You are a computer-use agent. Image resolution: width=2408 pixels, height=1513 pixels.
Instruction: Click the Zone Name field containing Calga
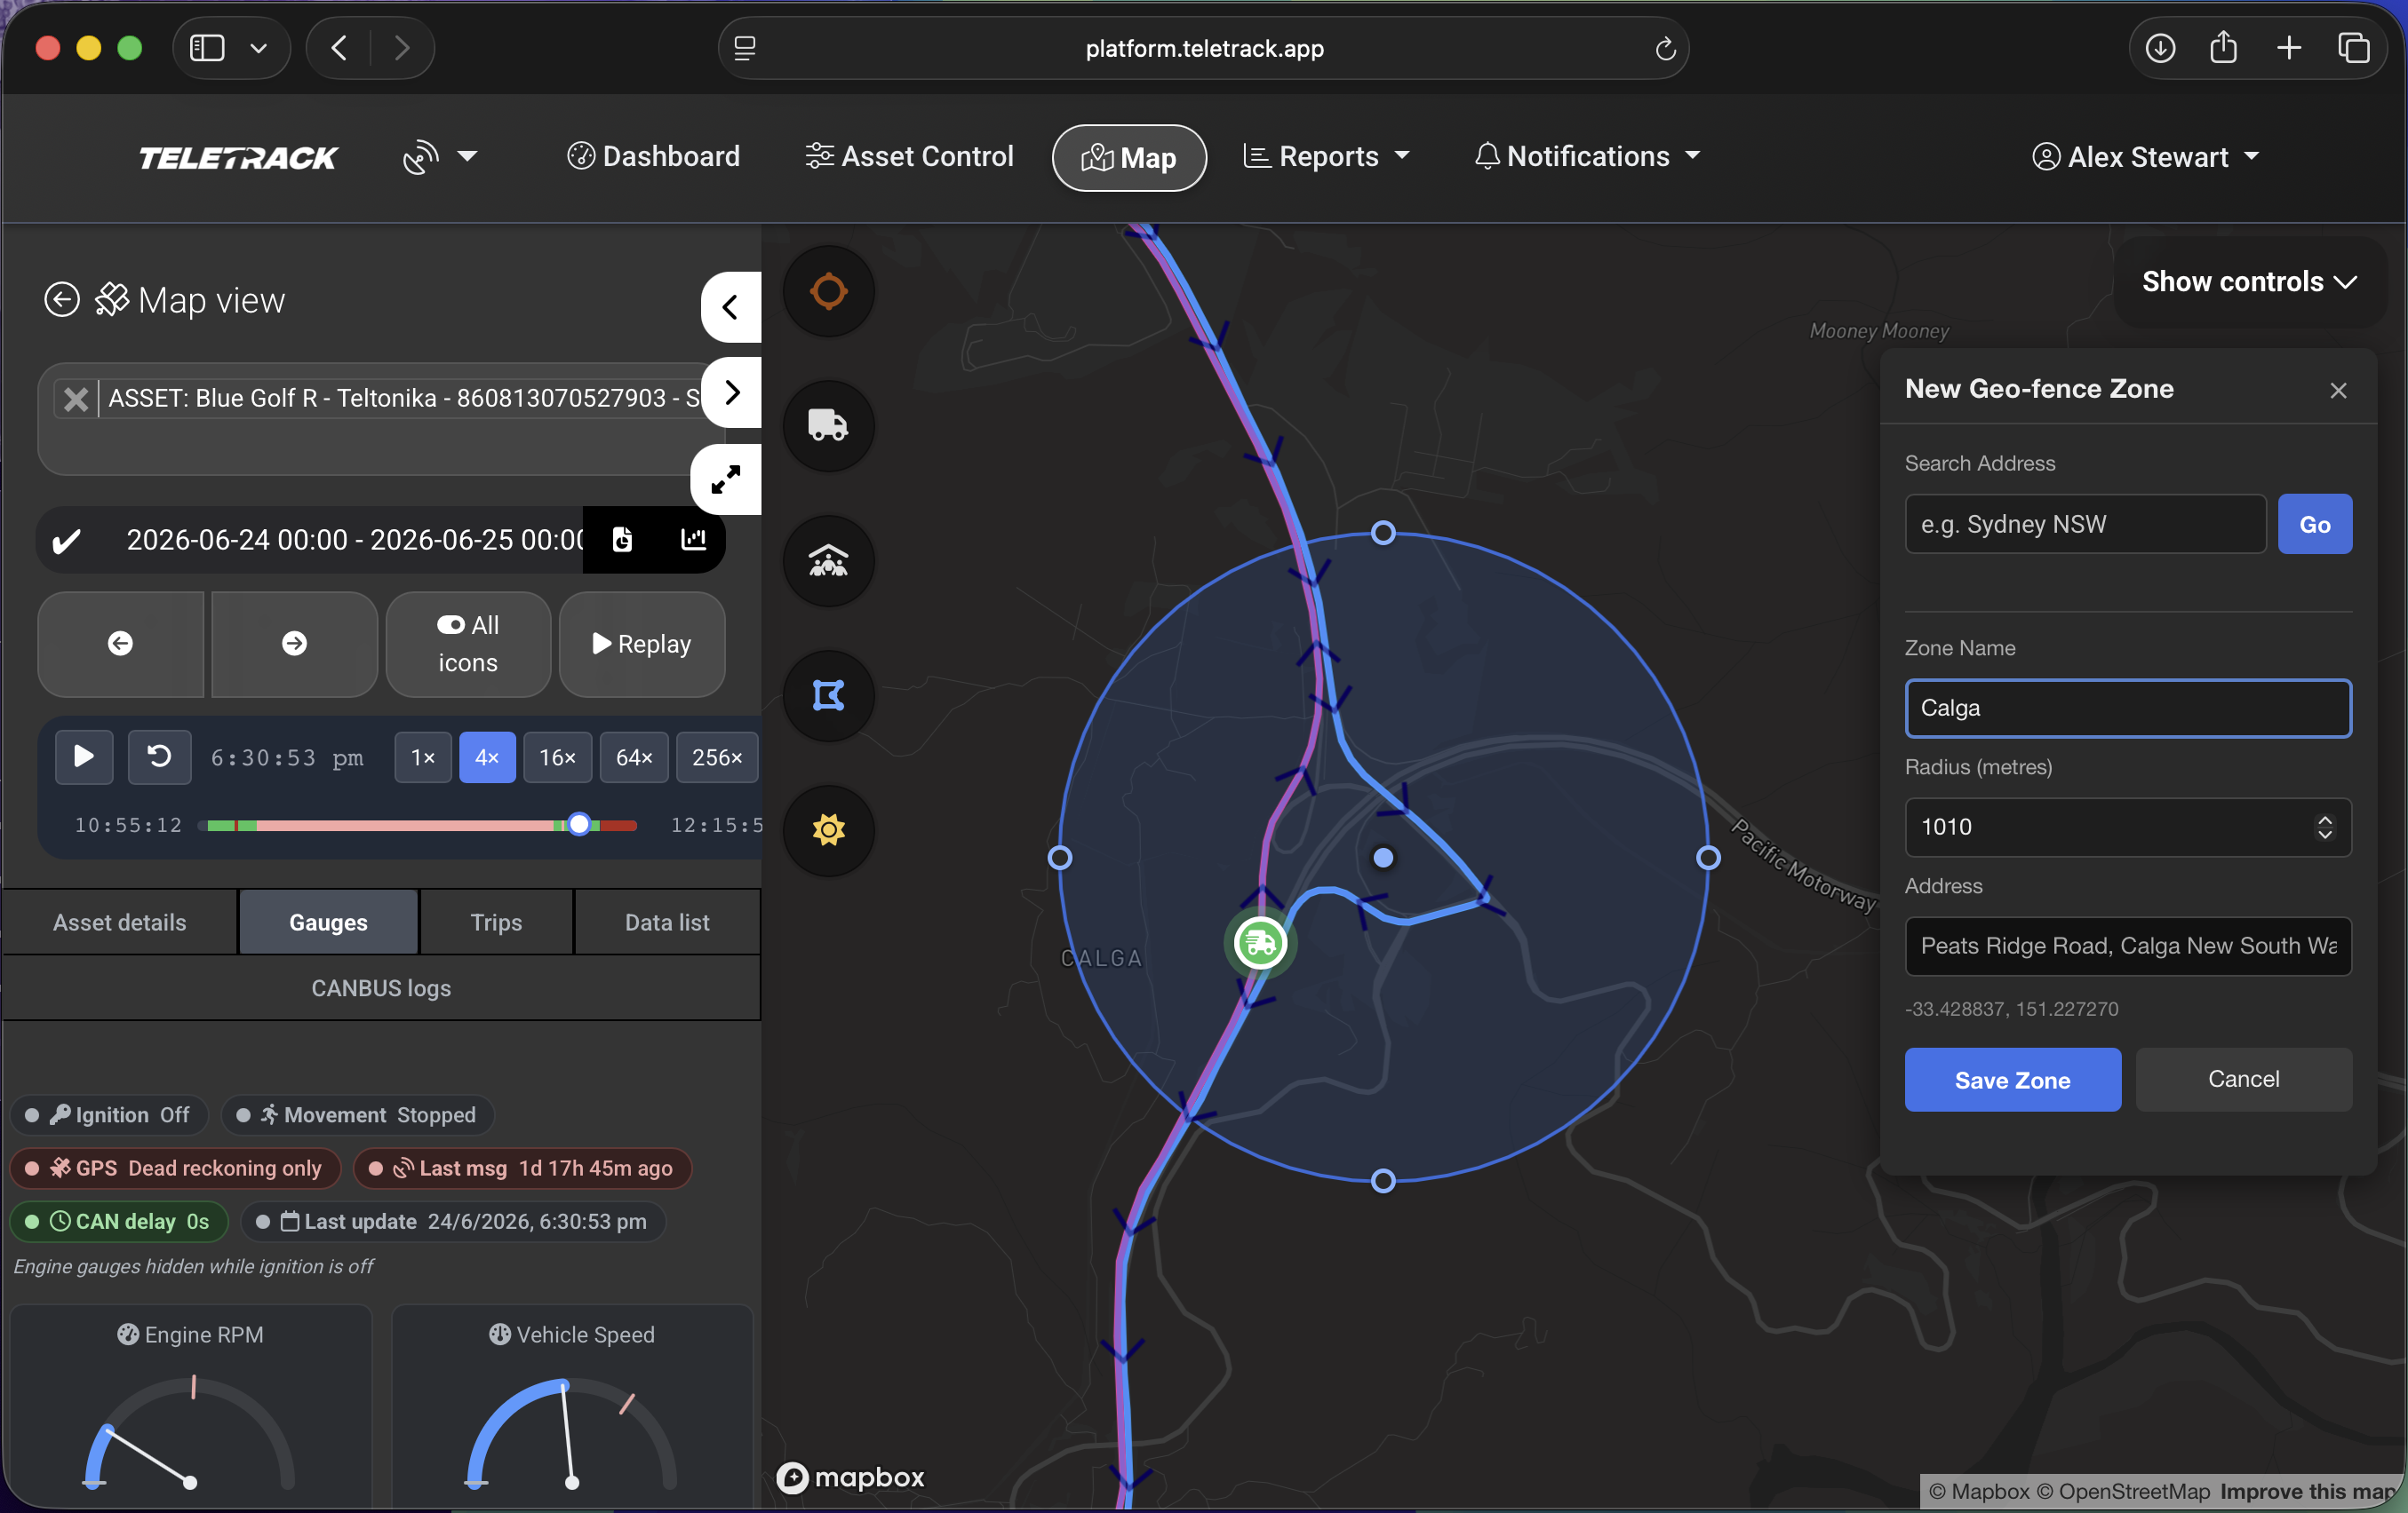(2128, 709)
